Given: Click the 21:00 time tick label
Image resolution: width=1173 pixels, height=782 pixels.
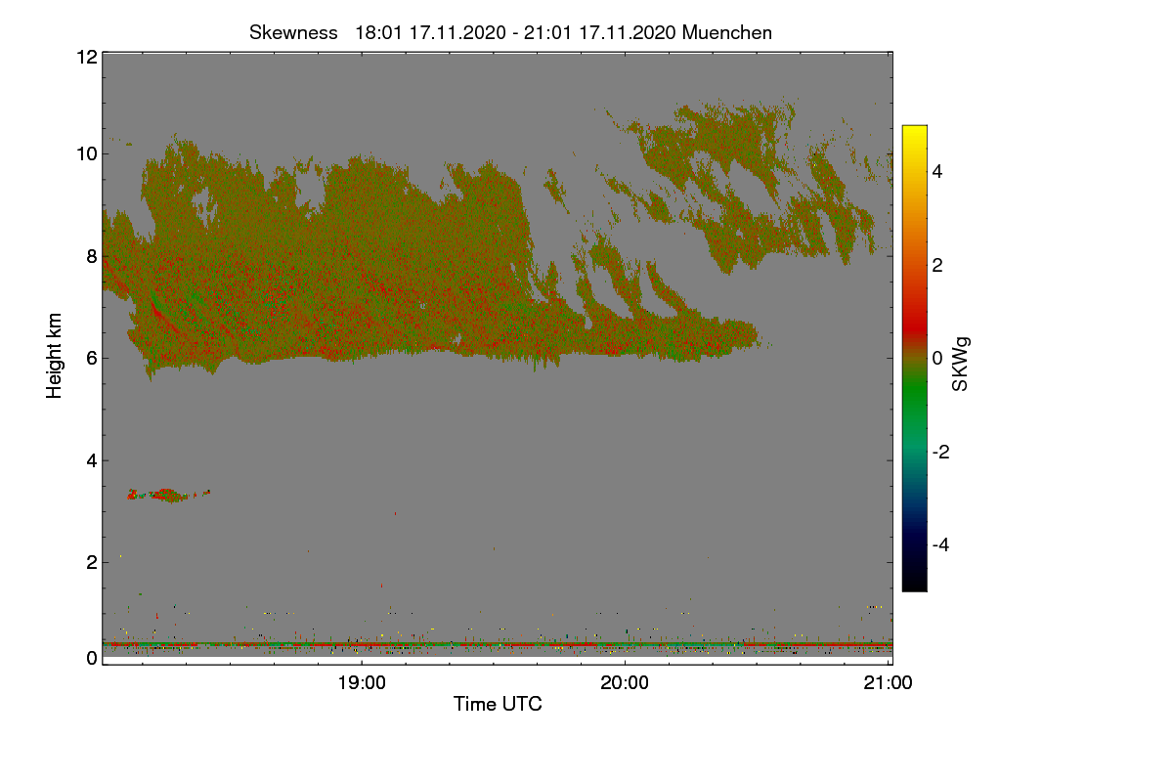Looking at the screenshot, I should coord(889,683).
